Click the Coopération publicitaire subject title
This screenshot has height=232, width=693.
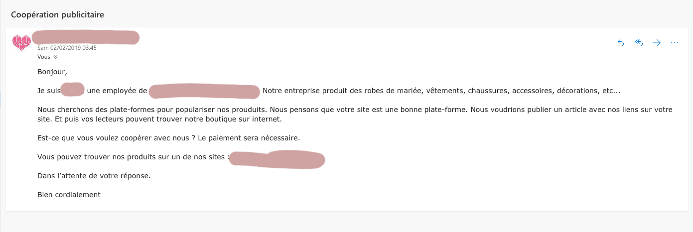tap(58, 14)
